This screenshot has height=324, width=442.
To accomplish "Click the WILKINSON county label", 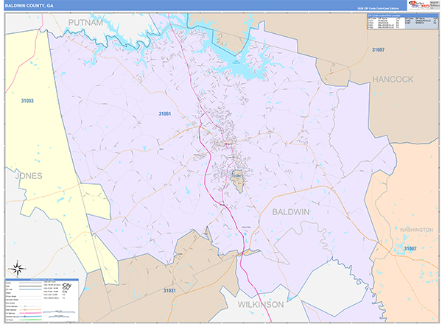I will pos(261,305).
